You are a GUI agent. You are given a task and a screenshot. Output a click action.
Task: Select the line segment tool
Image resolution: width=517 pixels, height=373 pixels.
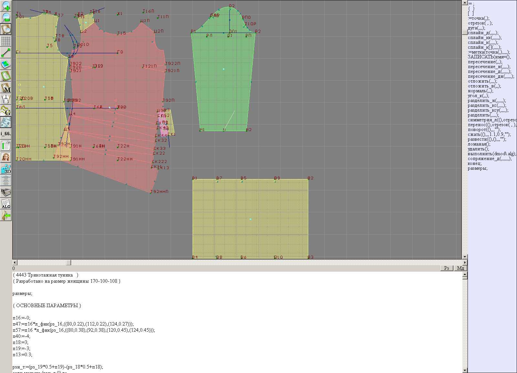6,53
